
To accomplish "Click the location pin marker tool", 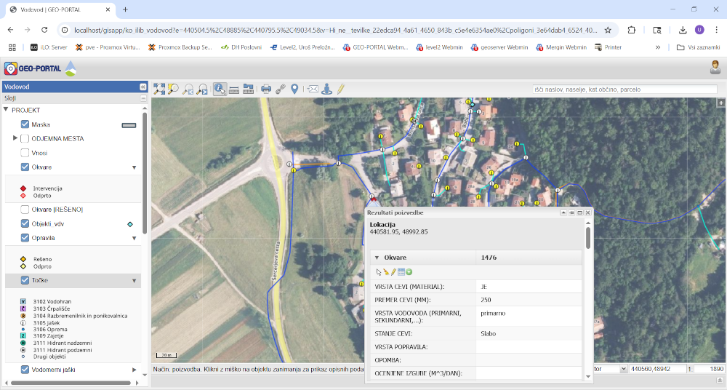I will (294, 89).
